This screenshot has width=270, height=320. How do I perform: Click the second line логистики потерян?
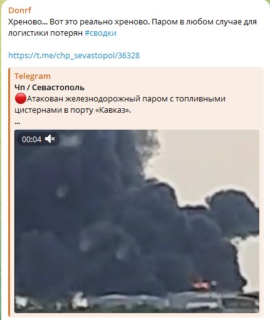click(45, 33)
